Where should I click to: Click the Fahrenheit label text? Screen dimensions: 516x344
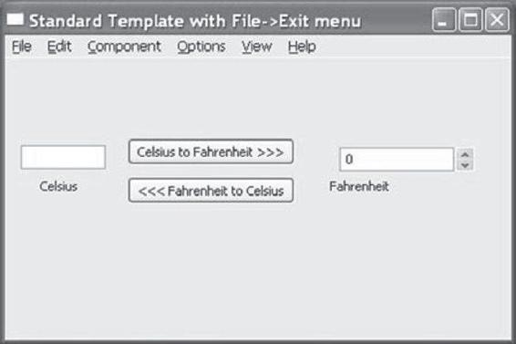359,186
